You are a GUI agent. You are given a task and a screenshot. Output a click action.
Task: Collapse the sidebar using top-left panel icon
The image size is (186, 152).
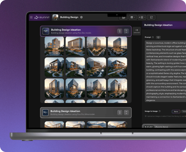click(31, 18)
